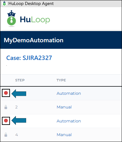The width and height of the screenshot is (122, 142).
Task: Open the Manual link for step 2
Action: [x=64, y=107]
